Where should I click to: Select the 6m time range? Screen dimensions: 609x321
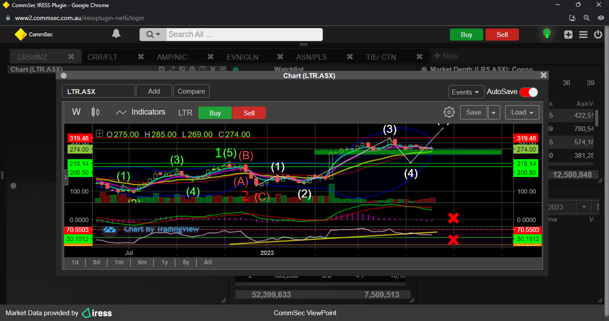click(142, 262)
